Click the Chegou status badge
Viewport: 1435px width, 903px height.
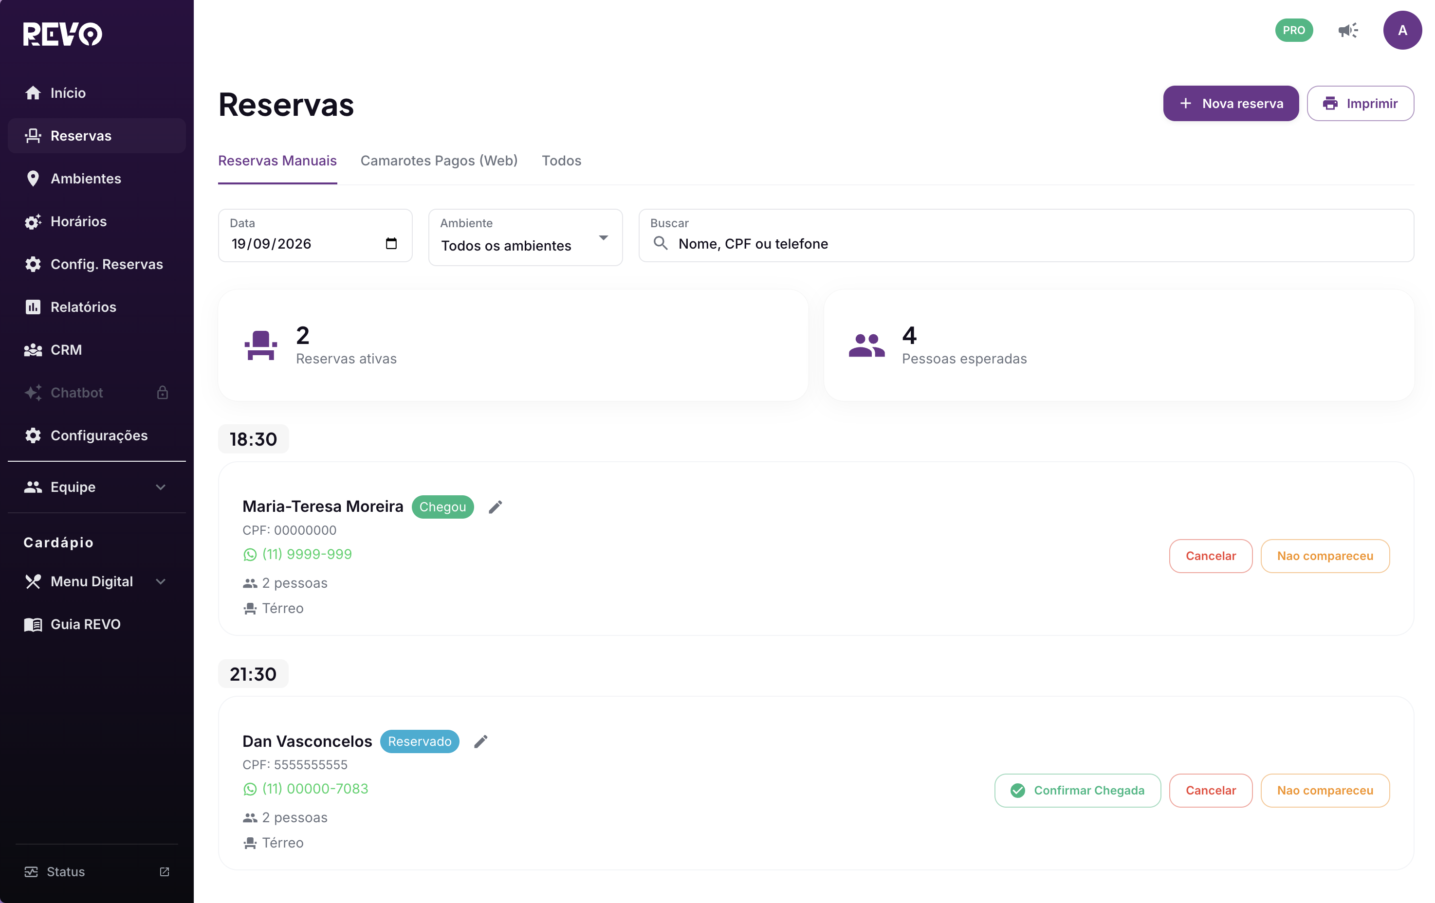tap(442, 507)
